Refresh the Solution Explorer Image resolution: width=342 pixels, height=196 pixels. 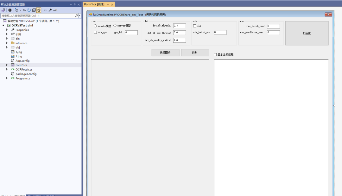click(29, 10)
